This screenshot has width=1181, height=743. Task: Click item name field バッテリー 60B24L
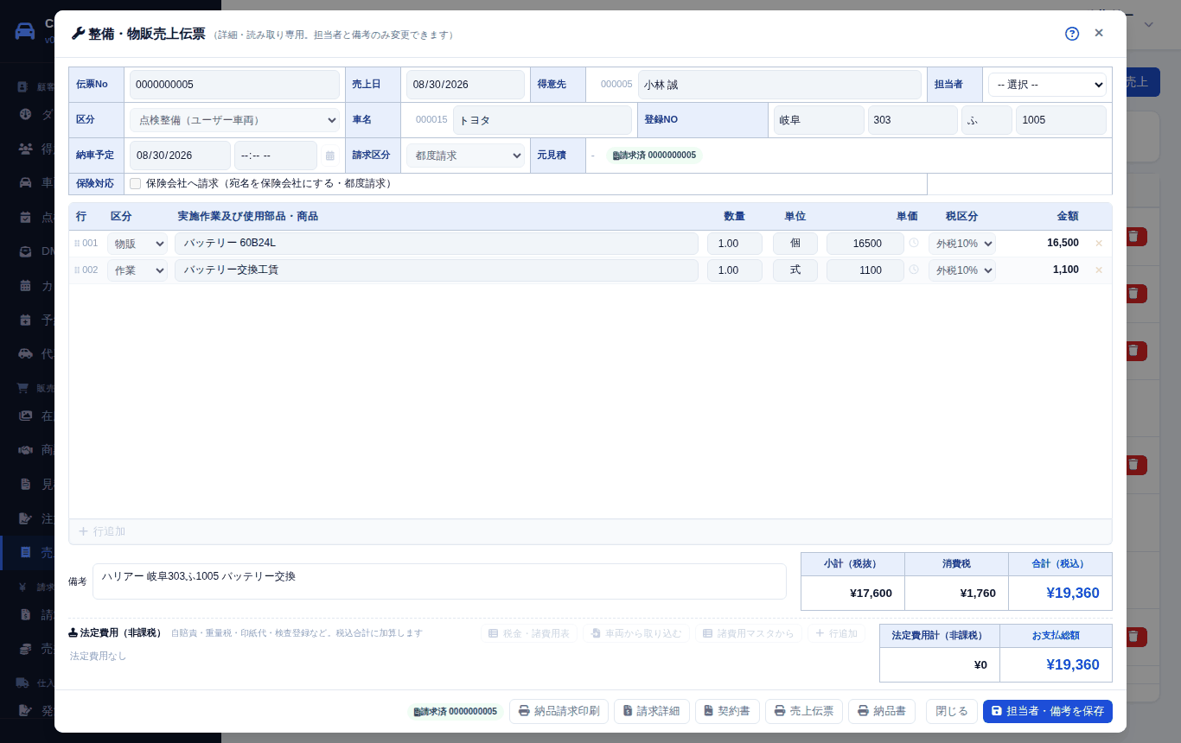pyautogui.click(x=437, y=244)
